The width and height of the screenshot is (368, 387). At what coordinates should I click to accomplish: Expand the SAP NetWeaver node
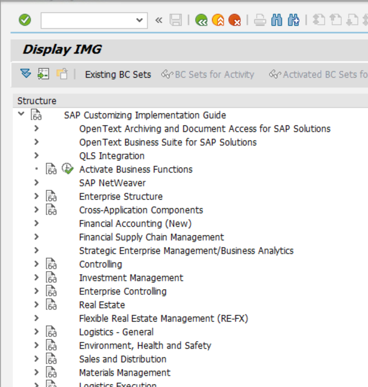pyautogui.click(x=36, y=183)
